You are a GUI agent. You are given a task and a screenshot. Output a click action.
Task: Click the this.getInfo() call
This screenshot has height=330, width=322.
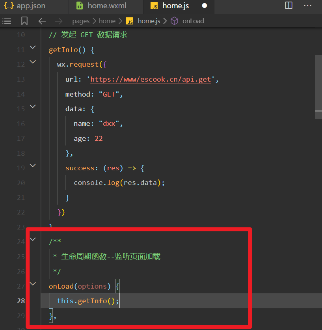click(x=88, y=301)
